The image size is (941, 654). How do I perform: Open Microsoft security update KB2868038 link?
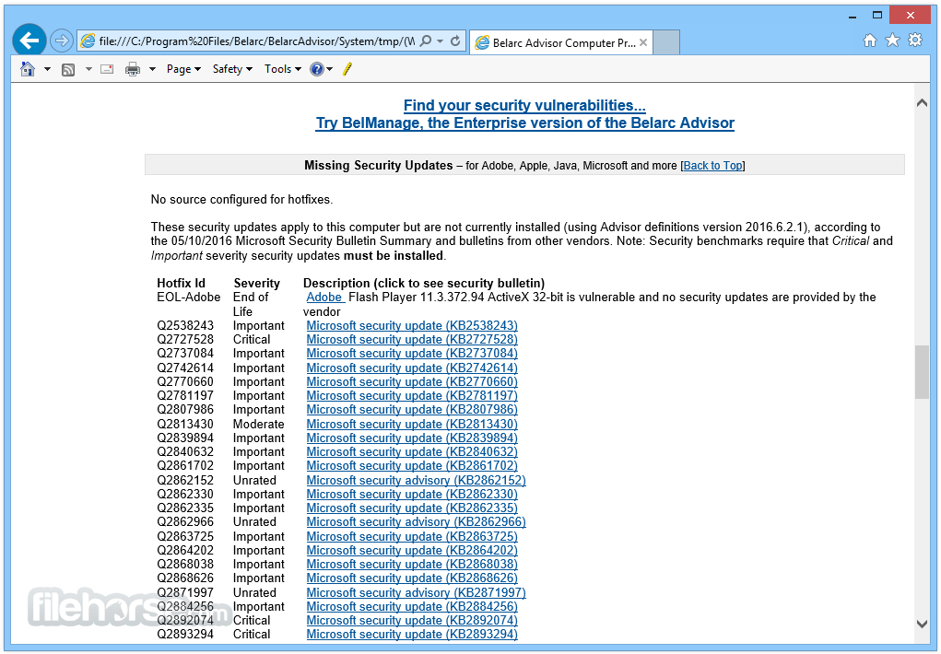pos(412,564)
